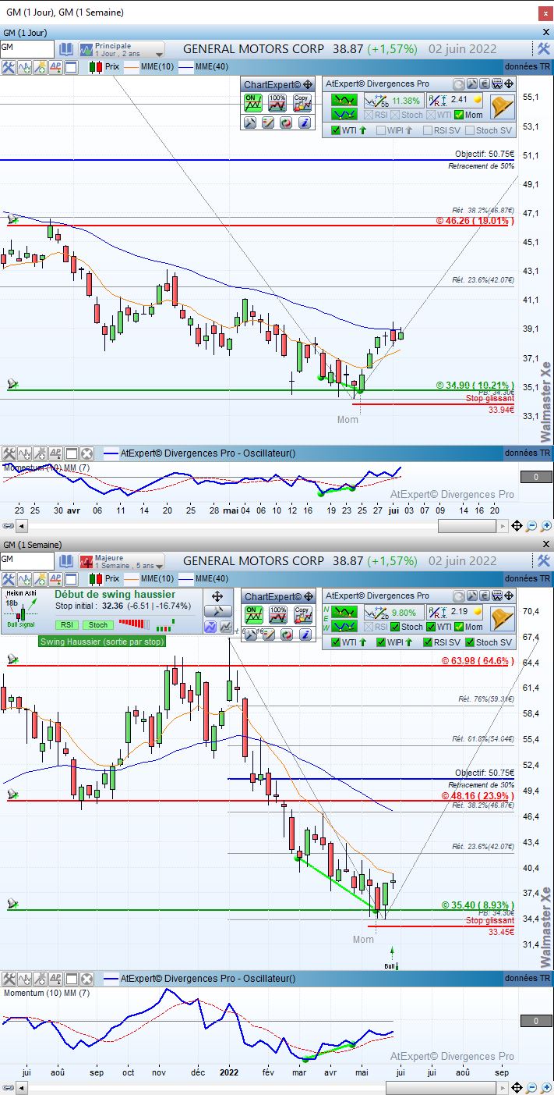Select the blank window icon in daily price toolbar
Image resolution: width=554 pixels, height=1095 pixels.
tap(71, 66)
